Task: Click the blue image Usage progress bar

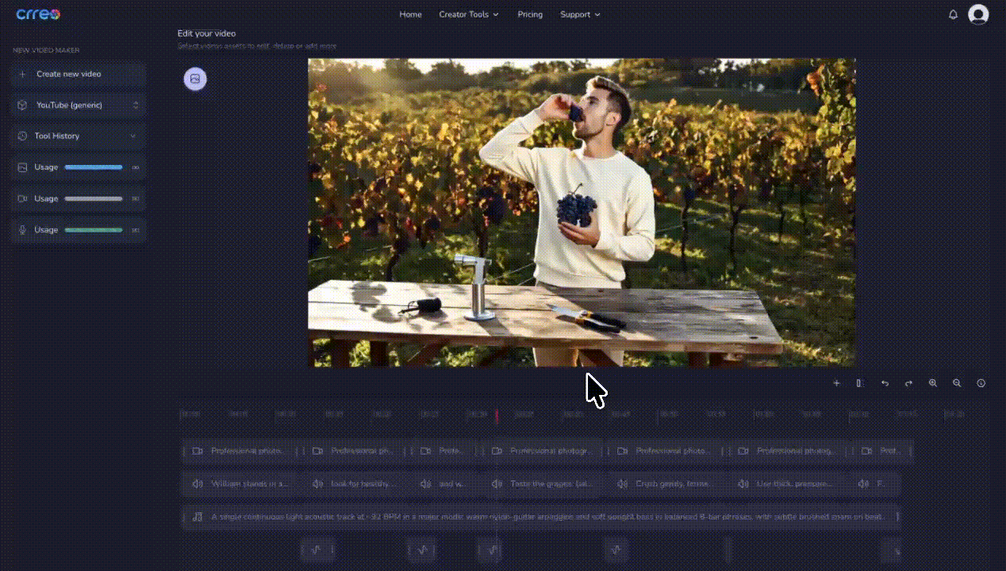Action: point(94,167)
